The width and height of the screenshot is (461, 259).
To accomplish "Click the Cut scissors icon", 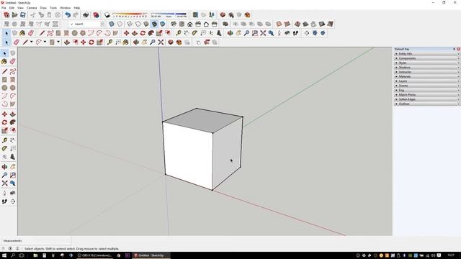I will tap(33, 14).
